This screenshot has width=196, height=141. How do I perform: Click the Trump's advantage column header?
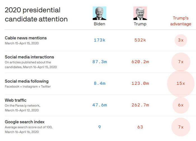pyautogui.click(x=181, y=21)
